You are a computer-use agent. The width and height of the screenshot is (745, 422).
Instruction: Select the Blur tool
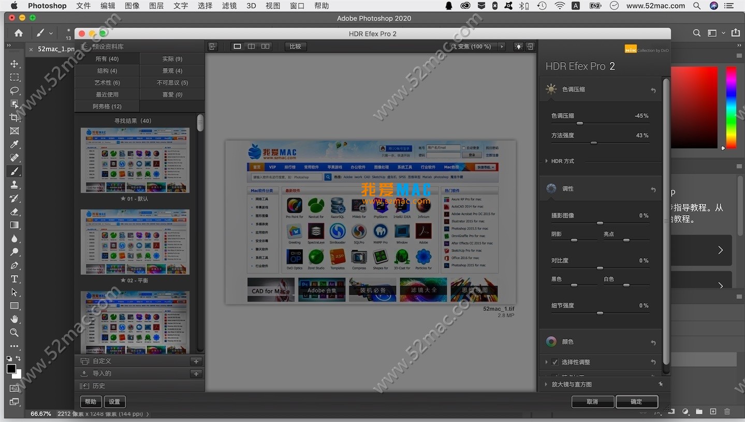tap(14, 239)
